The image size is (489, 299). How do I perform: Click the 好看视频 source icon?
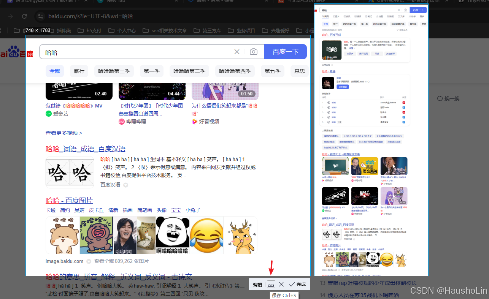(x=194, y=122)
